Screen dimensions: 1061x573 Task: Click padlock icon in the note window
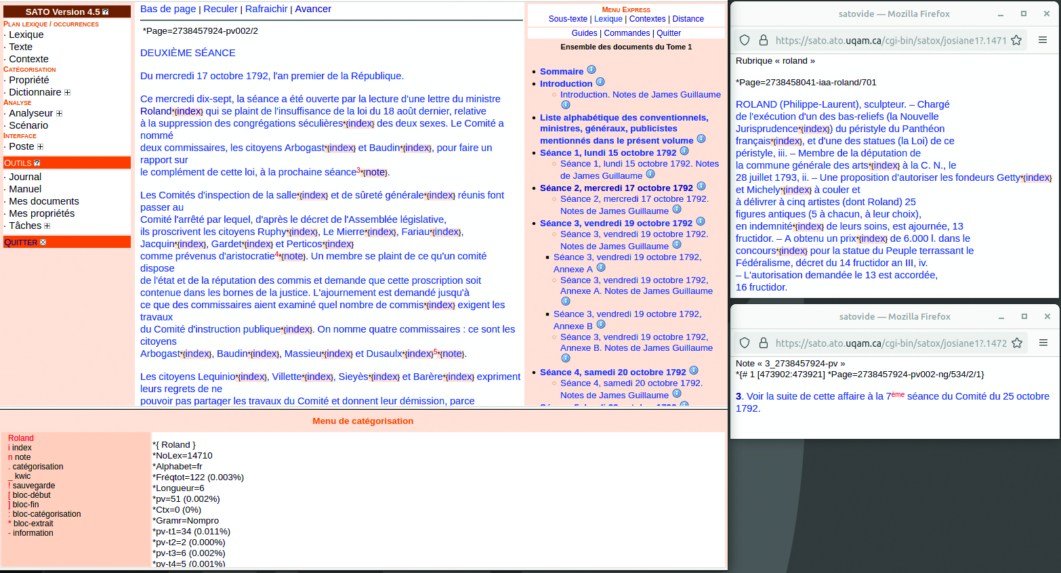click(764, 343)
